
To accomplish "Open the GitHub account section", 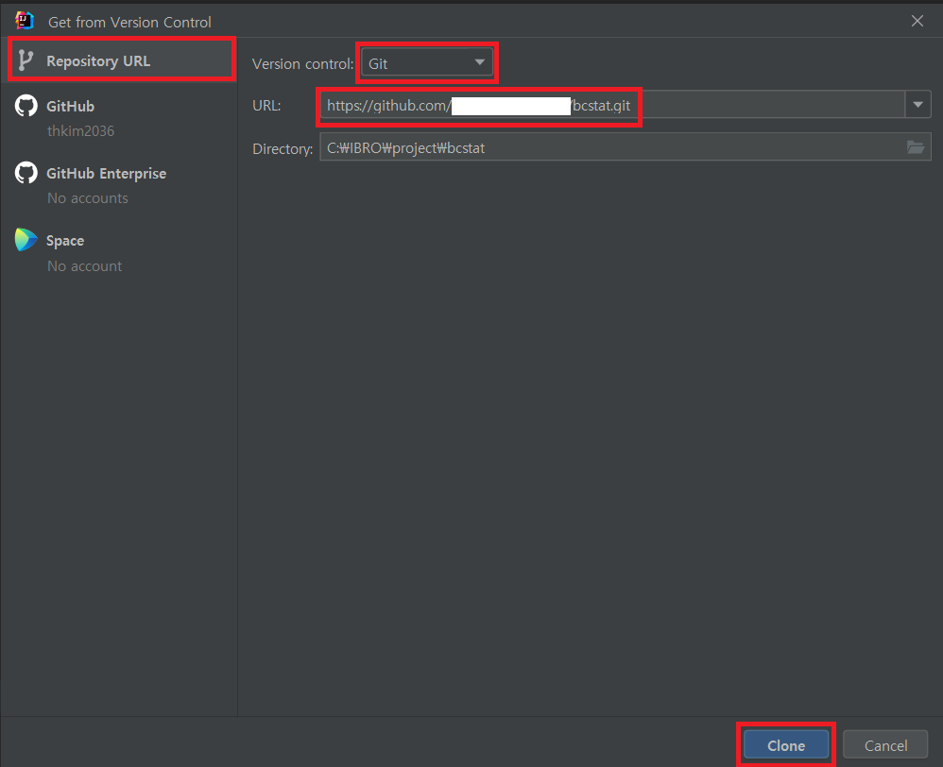I will (70, 107).
